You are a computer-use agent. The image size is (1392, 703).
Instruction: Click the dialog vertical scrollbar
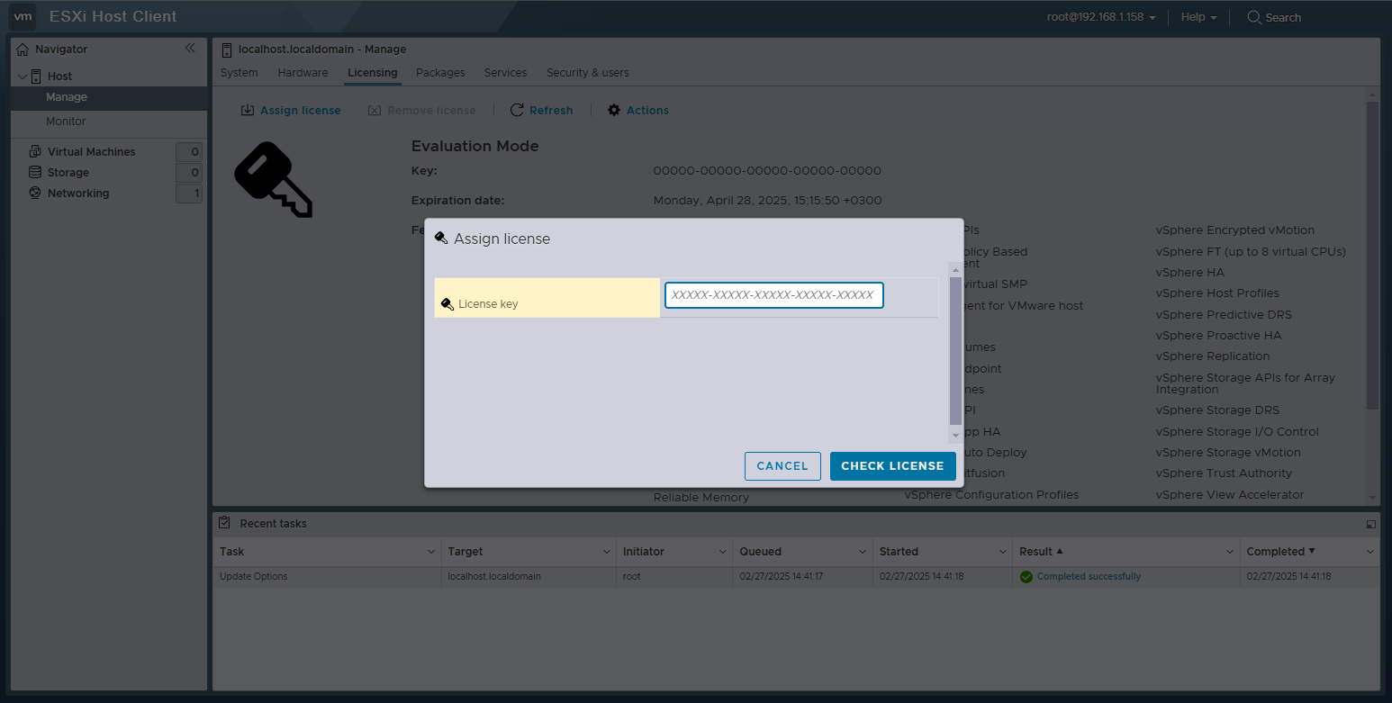956,351
